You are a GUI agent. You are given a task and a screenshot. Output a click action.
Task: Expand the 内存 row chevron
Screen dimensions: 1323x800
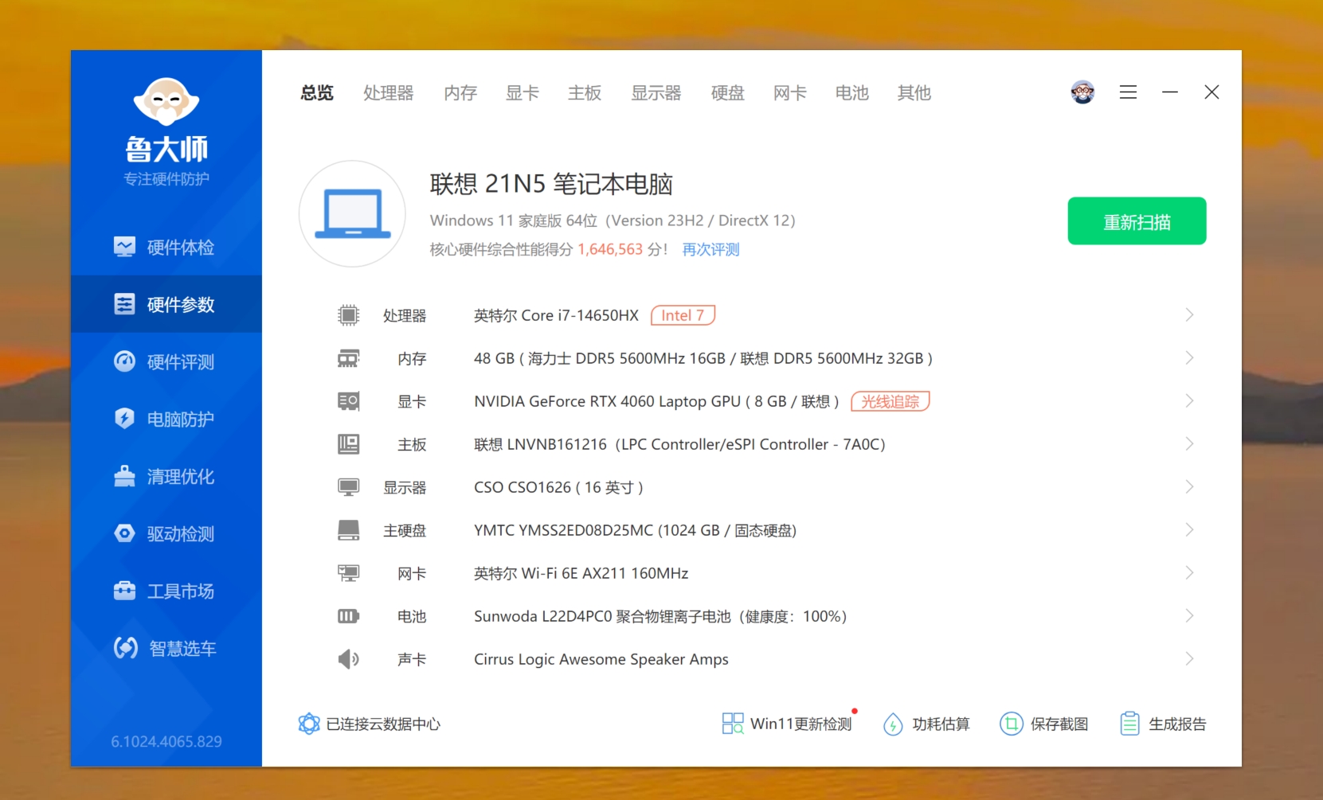1189,358
